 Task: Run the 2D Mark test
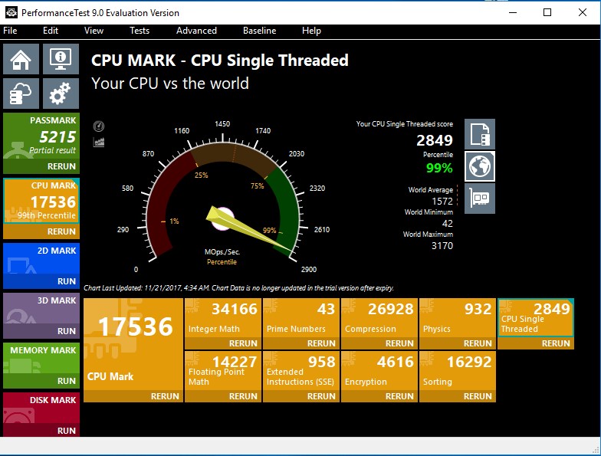click(x=66, y=281)
